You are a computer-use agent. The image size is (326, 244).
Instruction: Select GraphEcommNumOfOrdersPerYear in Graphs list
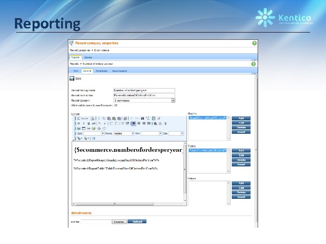[208, 118]
